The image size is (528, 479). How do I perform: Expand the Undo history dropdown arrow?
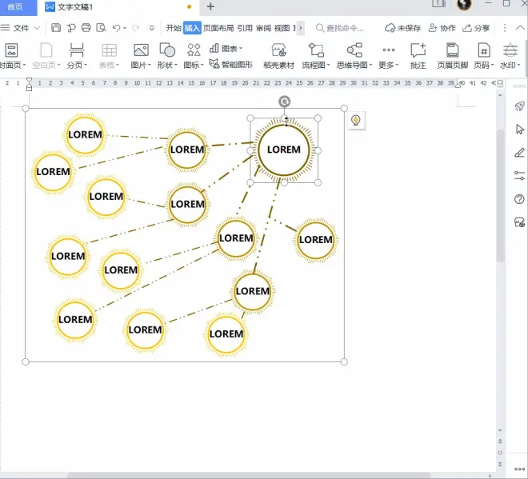[125, 28]
